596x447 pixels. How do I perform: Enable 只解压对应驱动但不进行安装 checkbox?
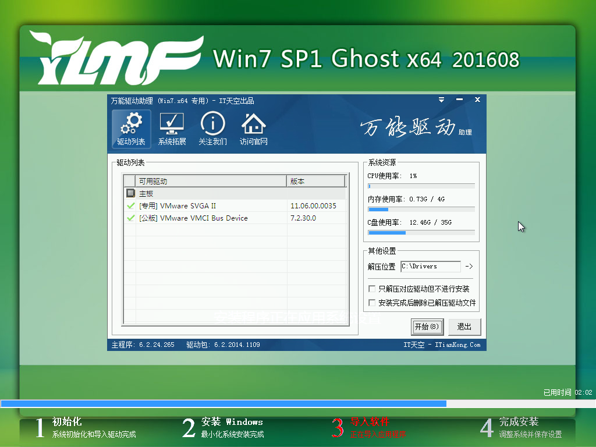pos(371,288)
